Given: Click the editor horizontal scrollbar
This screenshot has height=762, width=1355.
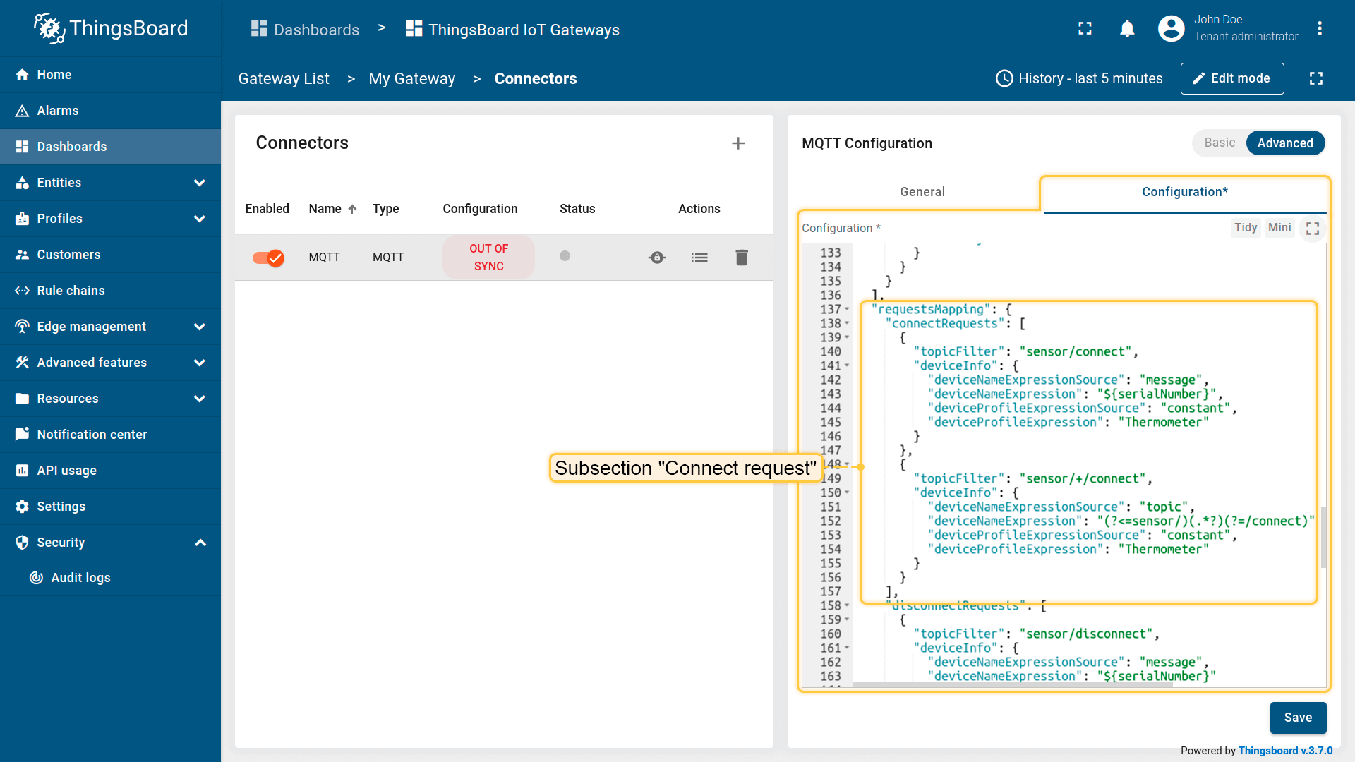Looking at the screenshot, I should pyautogui.click(x=1013, y=684).
